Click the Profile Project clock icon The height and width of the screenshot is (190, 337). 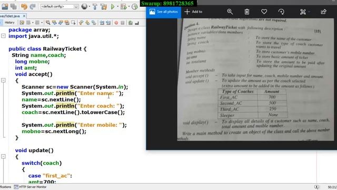[x=135, y=6]
